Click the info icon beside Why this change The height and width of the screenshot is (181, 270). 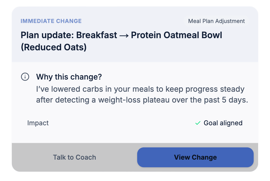25,77
